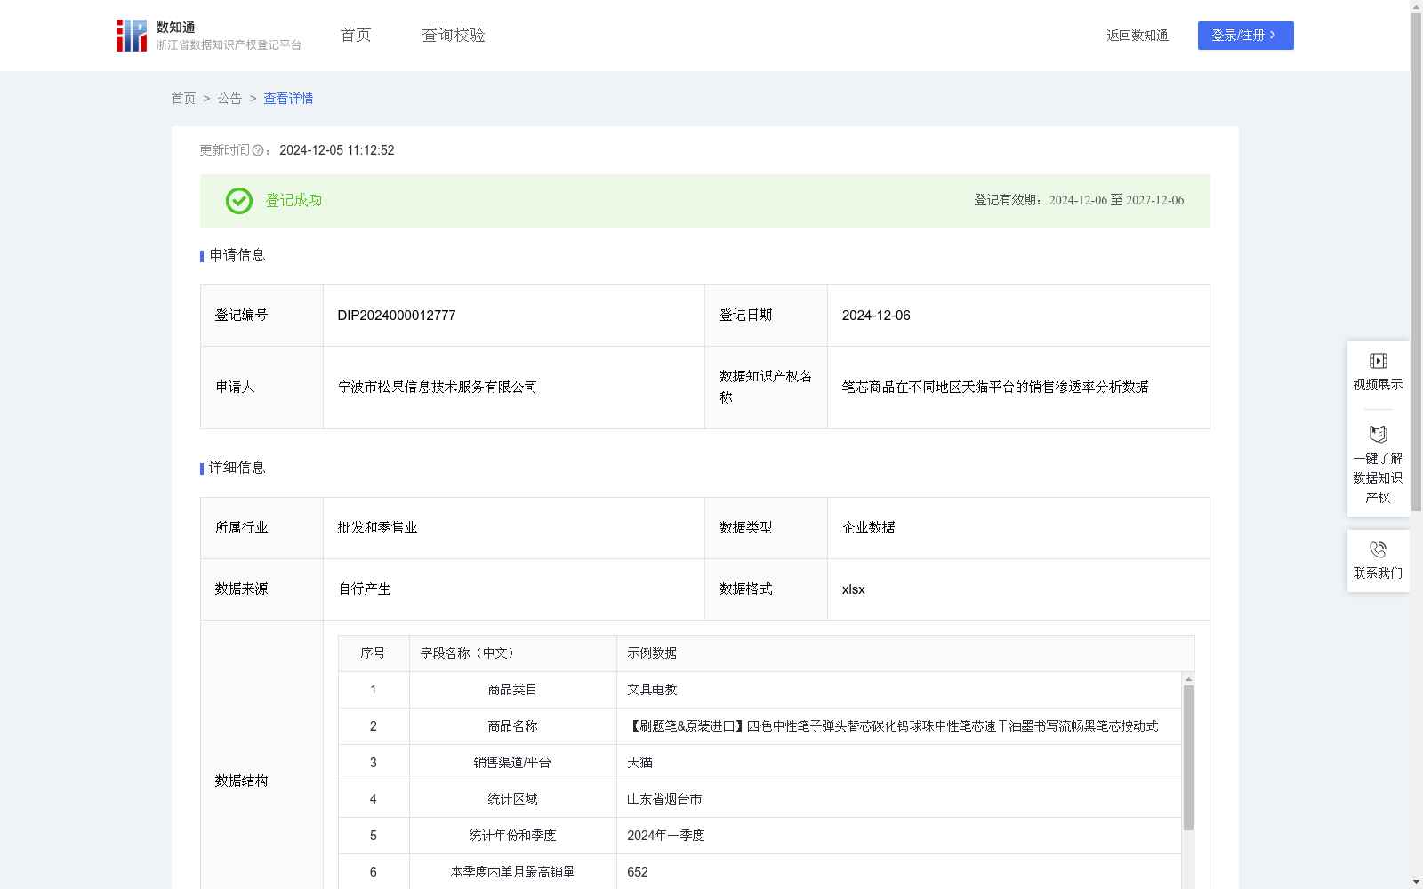Click the 申请信息 section heading
The width and height of the screenshot is (1423, 889).
(237, 256)
